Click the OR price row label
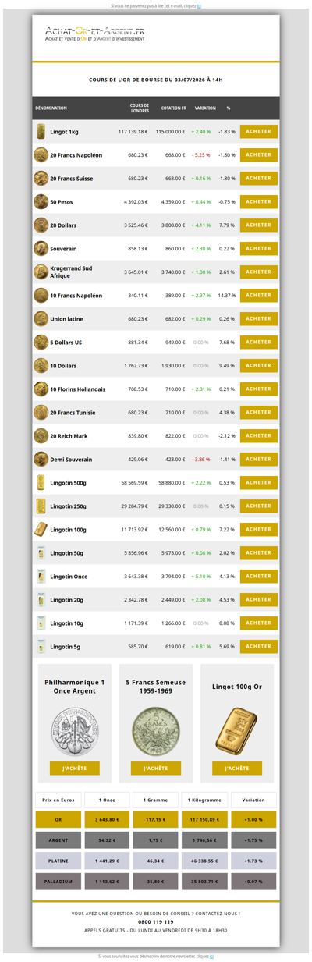 tap(58, 820)
